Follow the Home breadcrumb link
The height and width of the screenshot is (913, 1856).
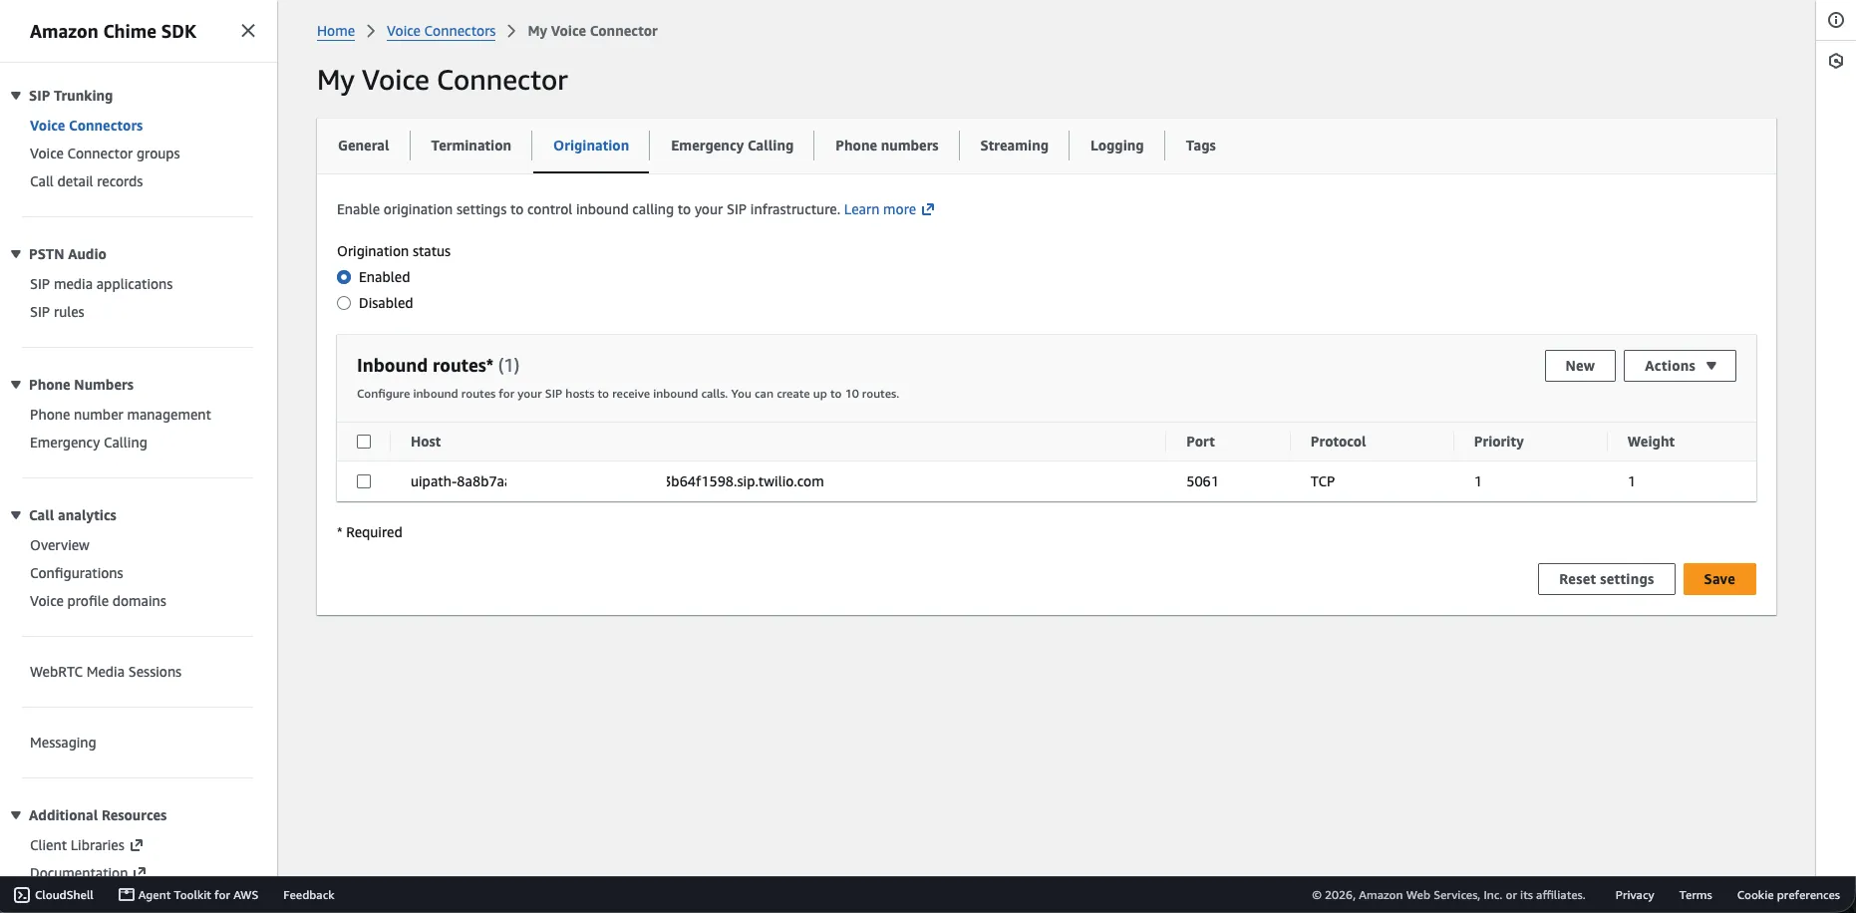[x=336, y=31]
